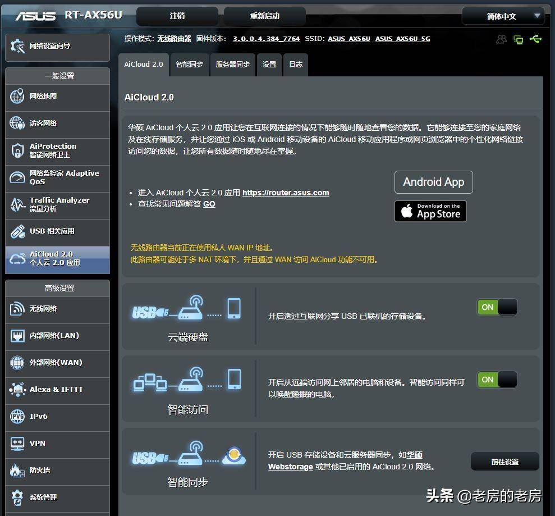
Task: Click the 前往设置 button for smart sync
Action: [x=504, y=461]
